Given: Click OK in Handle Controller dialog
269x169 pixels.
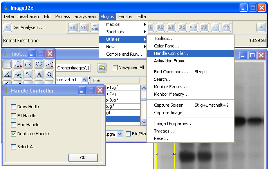Looking at the screenshot, I should (x=83, y=158).
